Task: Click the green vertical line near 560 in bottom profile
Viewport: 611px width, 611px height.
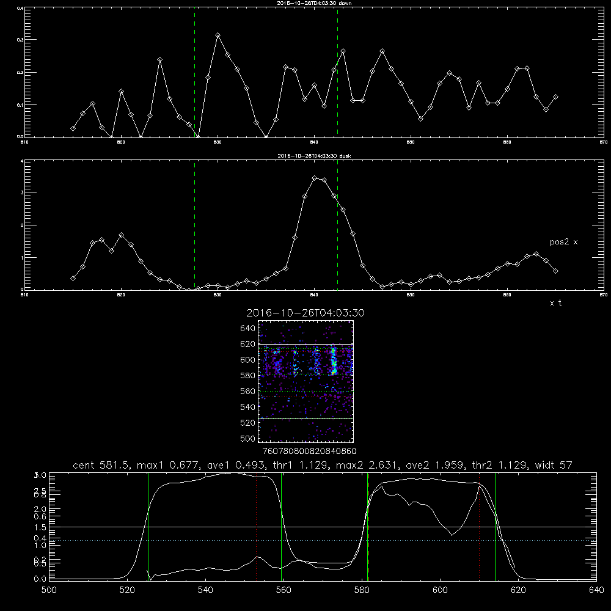Action: tap(281, 527)
